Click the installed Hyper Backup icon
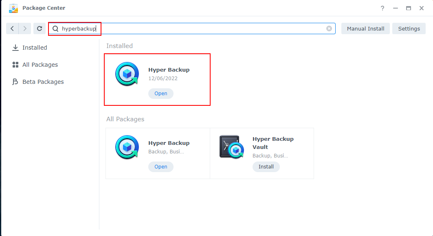This screenshot has height=236, width=433. pos(127,74)
